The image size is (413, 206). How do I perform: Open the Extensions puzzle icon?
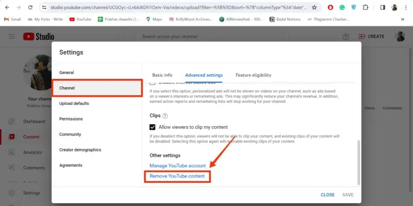(366, 8)
